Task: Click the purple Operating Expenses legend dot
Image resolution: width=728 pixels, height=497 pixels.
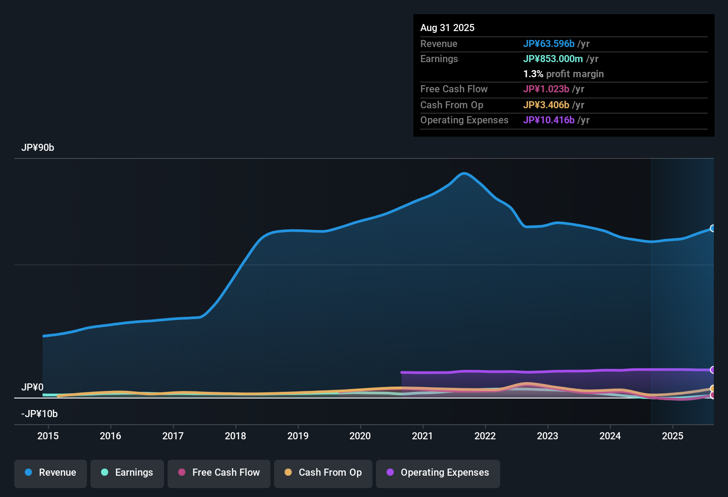Action: pos(390,473)
